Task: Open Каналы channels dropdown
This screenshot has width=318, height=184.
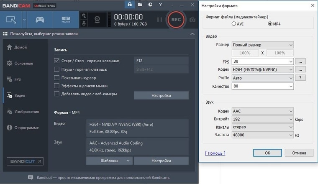Action: pos(263,127)
